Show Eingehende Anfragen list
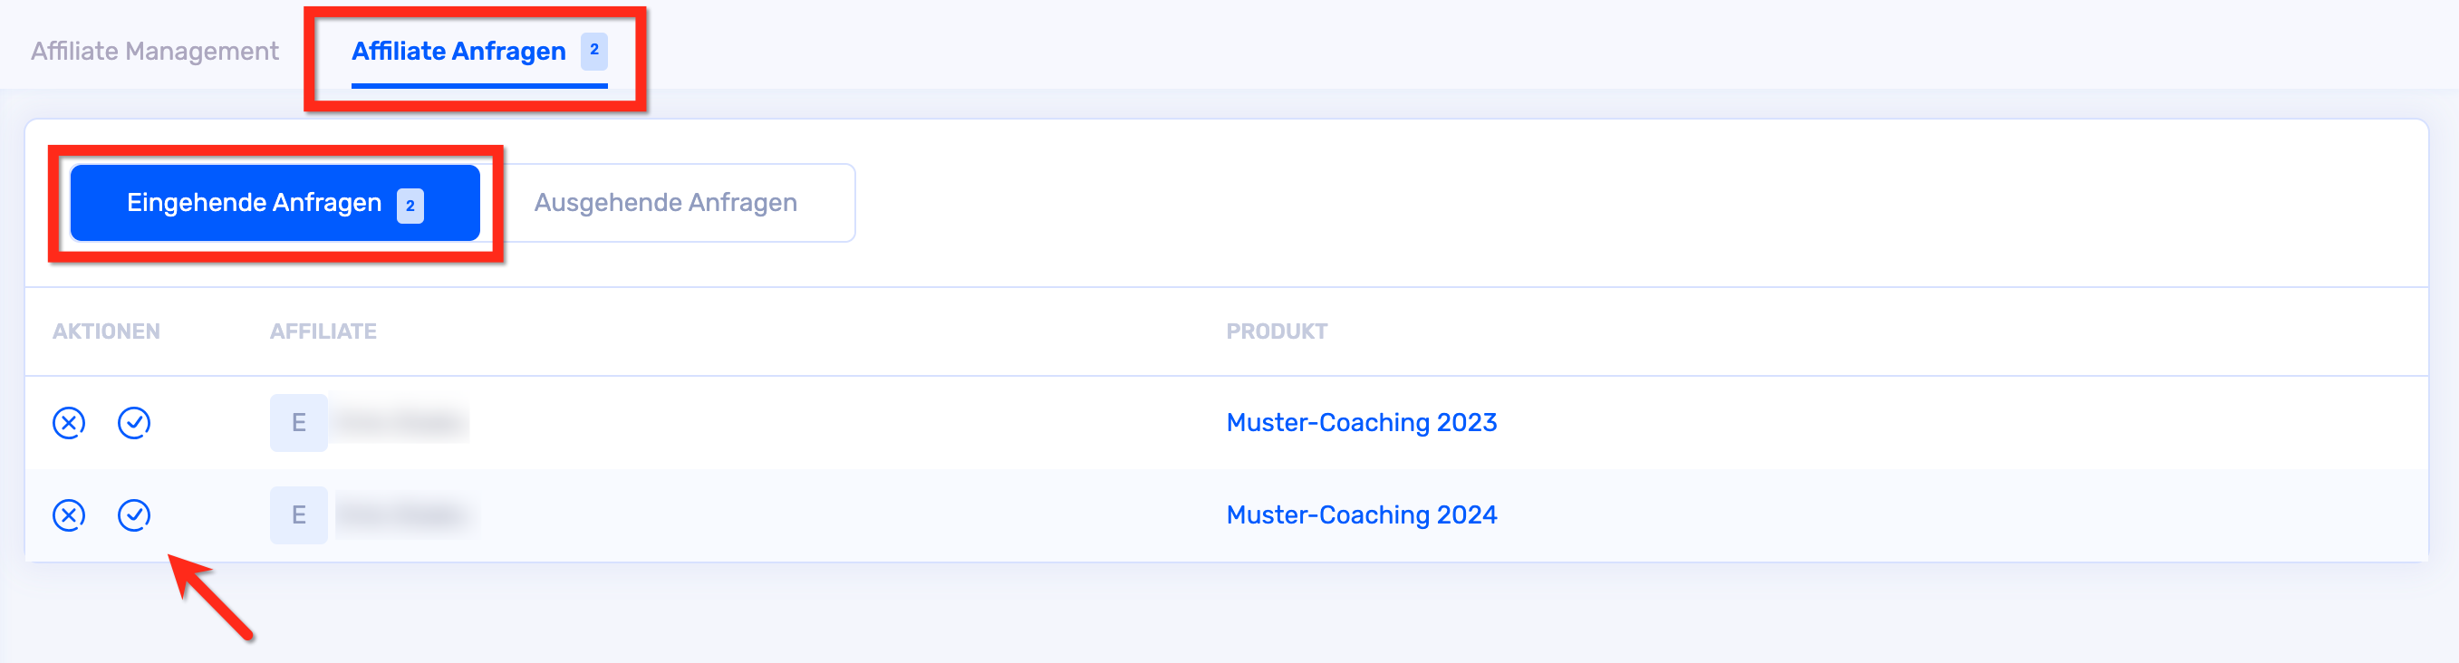2459x663 pixels. tap(254, 202)
